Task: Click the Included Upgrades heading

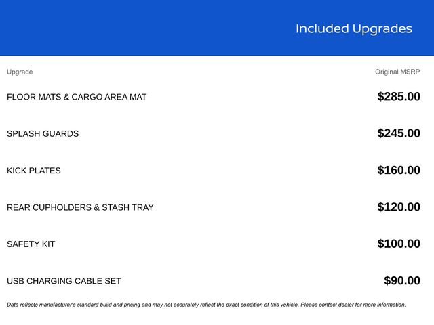Action: (353, 28)
